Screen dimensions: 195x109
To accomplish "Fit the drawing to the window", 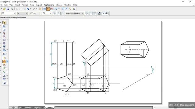I will [x=63, y=9].
